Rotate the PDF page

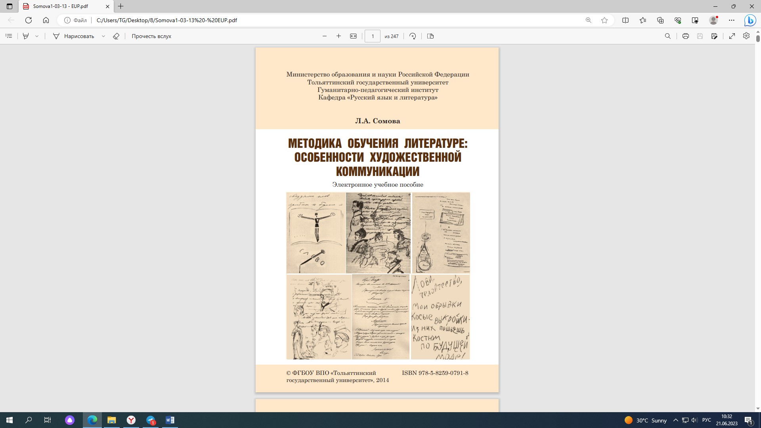pyautogui.click(x=413, y=36)
